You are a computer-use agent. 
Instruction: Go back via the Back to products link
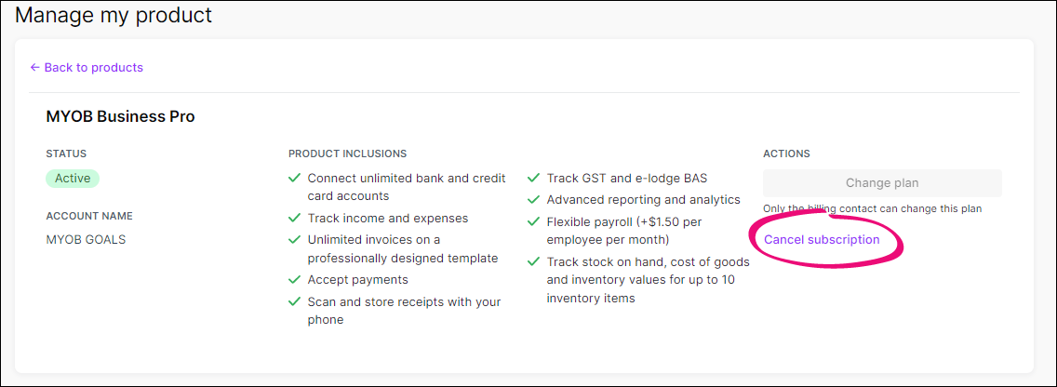click(93, 68)
